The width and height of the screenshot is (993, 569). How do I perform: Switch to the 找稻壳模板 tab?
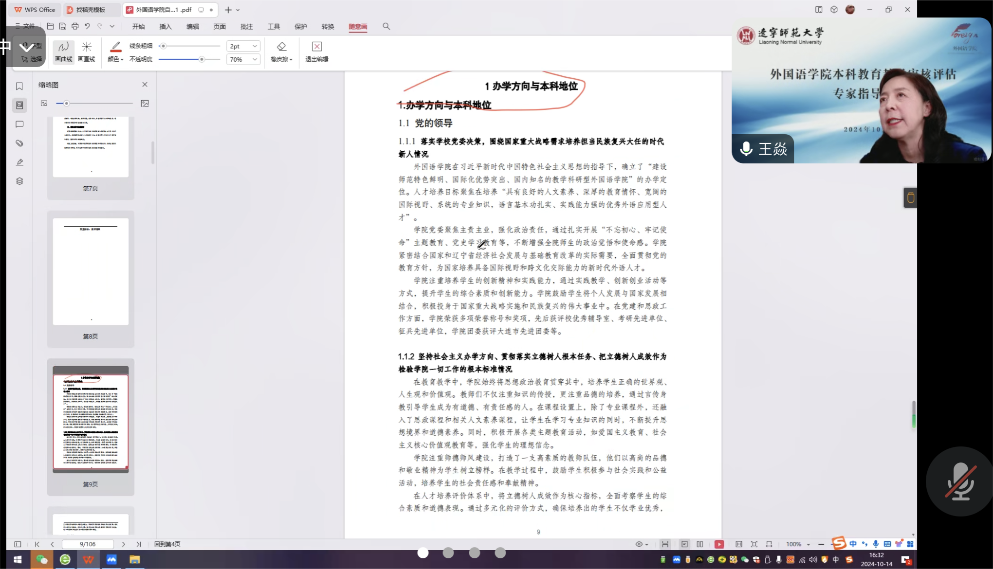point(92,10)
